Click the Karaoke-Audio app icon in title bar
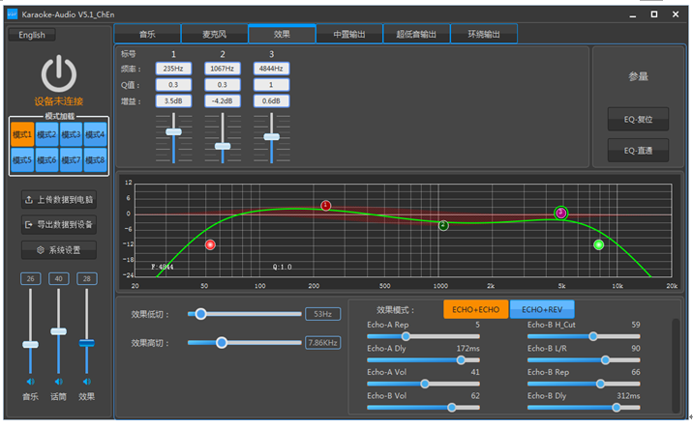This screenshot has height=428, width=693. 12,14
